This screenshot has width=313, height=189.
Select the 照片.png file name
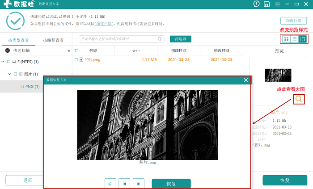click(x=93, y=59)
